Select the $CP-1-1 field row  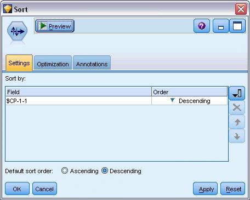(117, 101)
